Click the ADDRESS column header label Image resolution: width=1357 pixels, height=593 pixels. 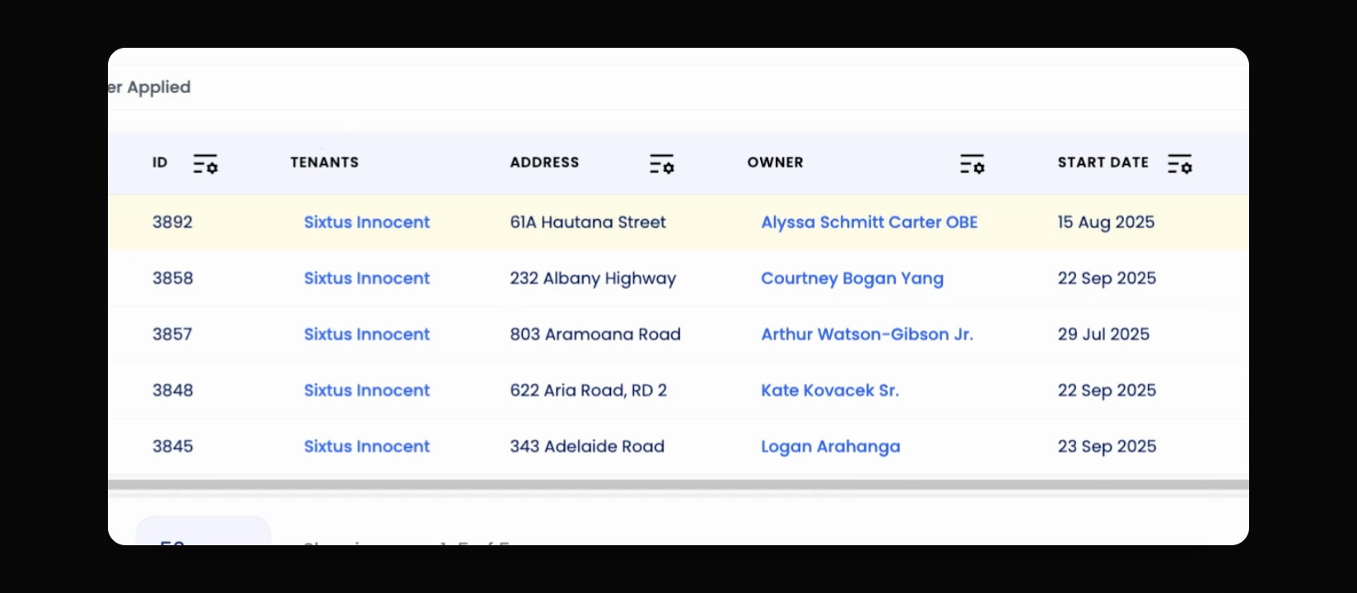coord(544,162)
